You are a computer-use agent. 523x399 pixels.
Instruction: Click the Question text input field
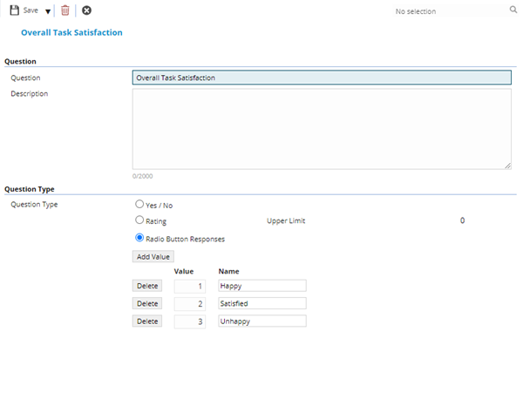(x=321, y=77)
